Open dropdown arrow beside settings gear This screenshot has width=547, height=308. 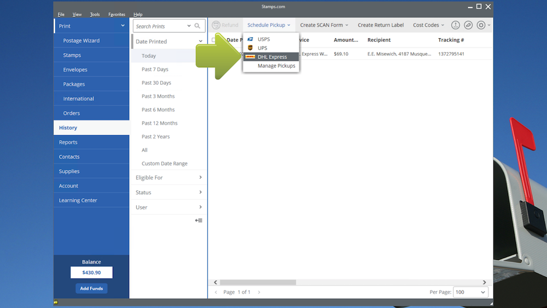tap(489, 25)
